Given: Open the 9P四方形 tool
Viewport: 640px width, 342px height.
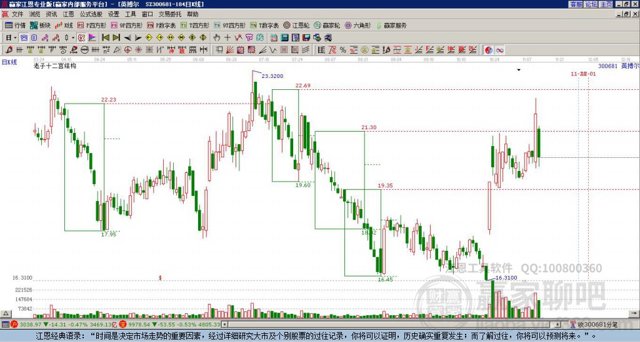Looking at the screenshot, I should (127, 25).
